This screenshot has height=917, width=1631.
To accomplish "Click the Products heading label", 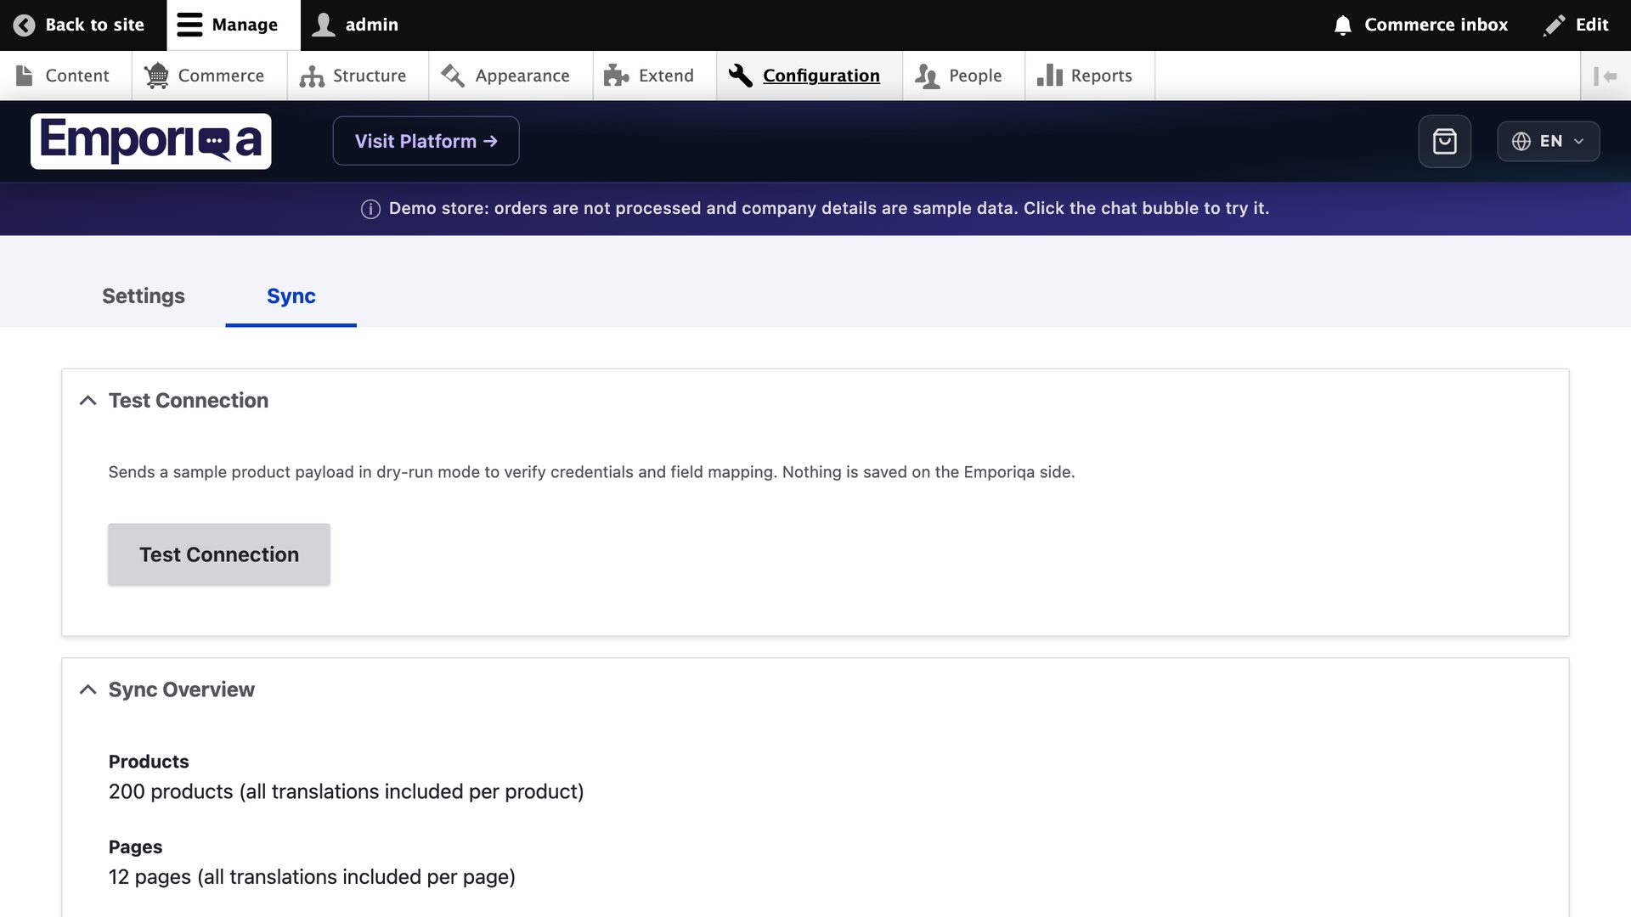I will [149, 762].
